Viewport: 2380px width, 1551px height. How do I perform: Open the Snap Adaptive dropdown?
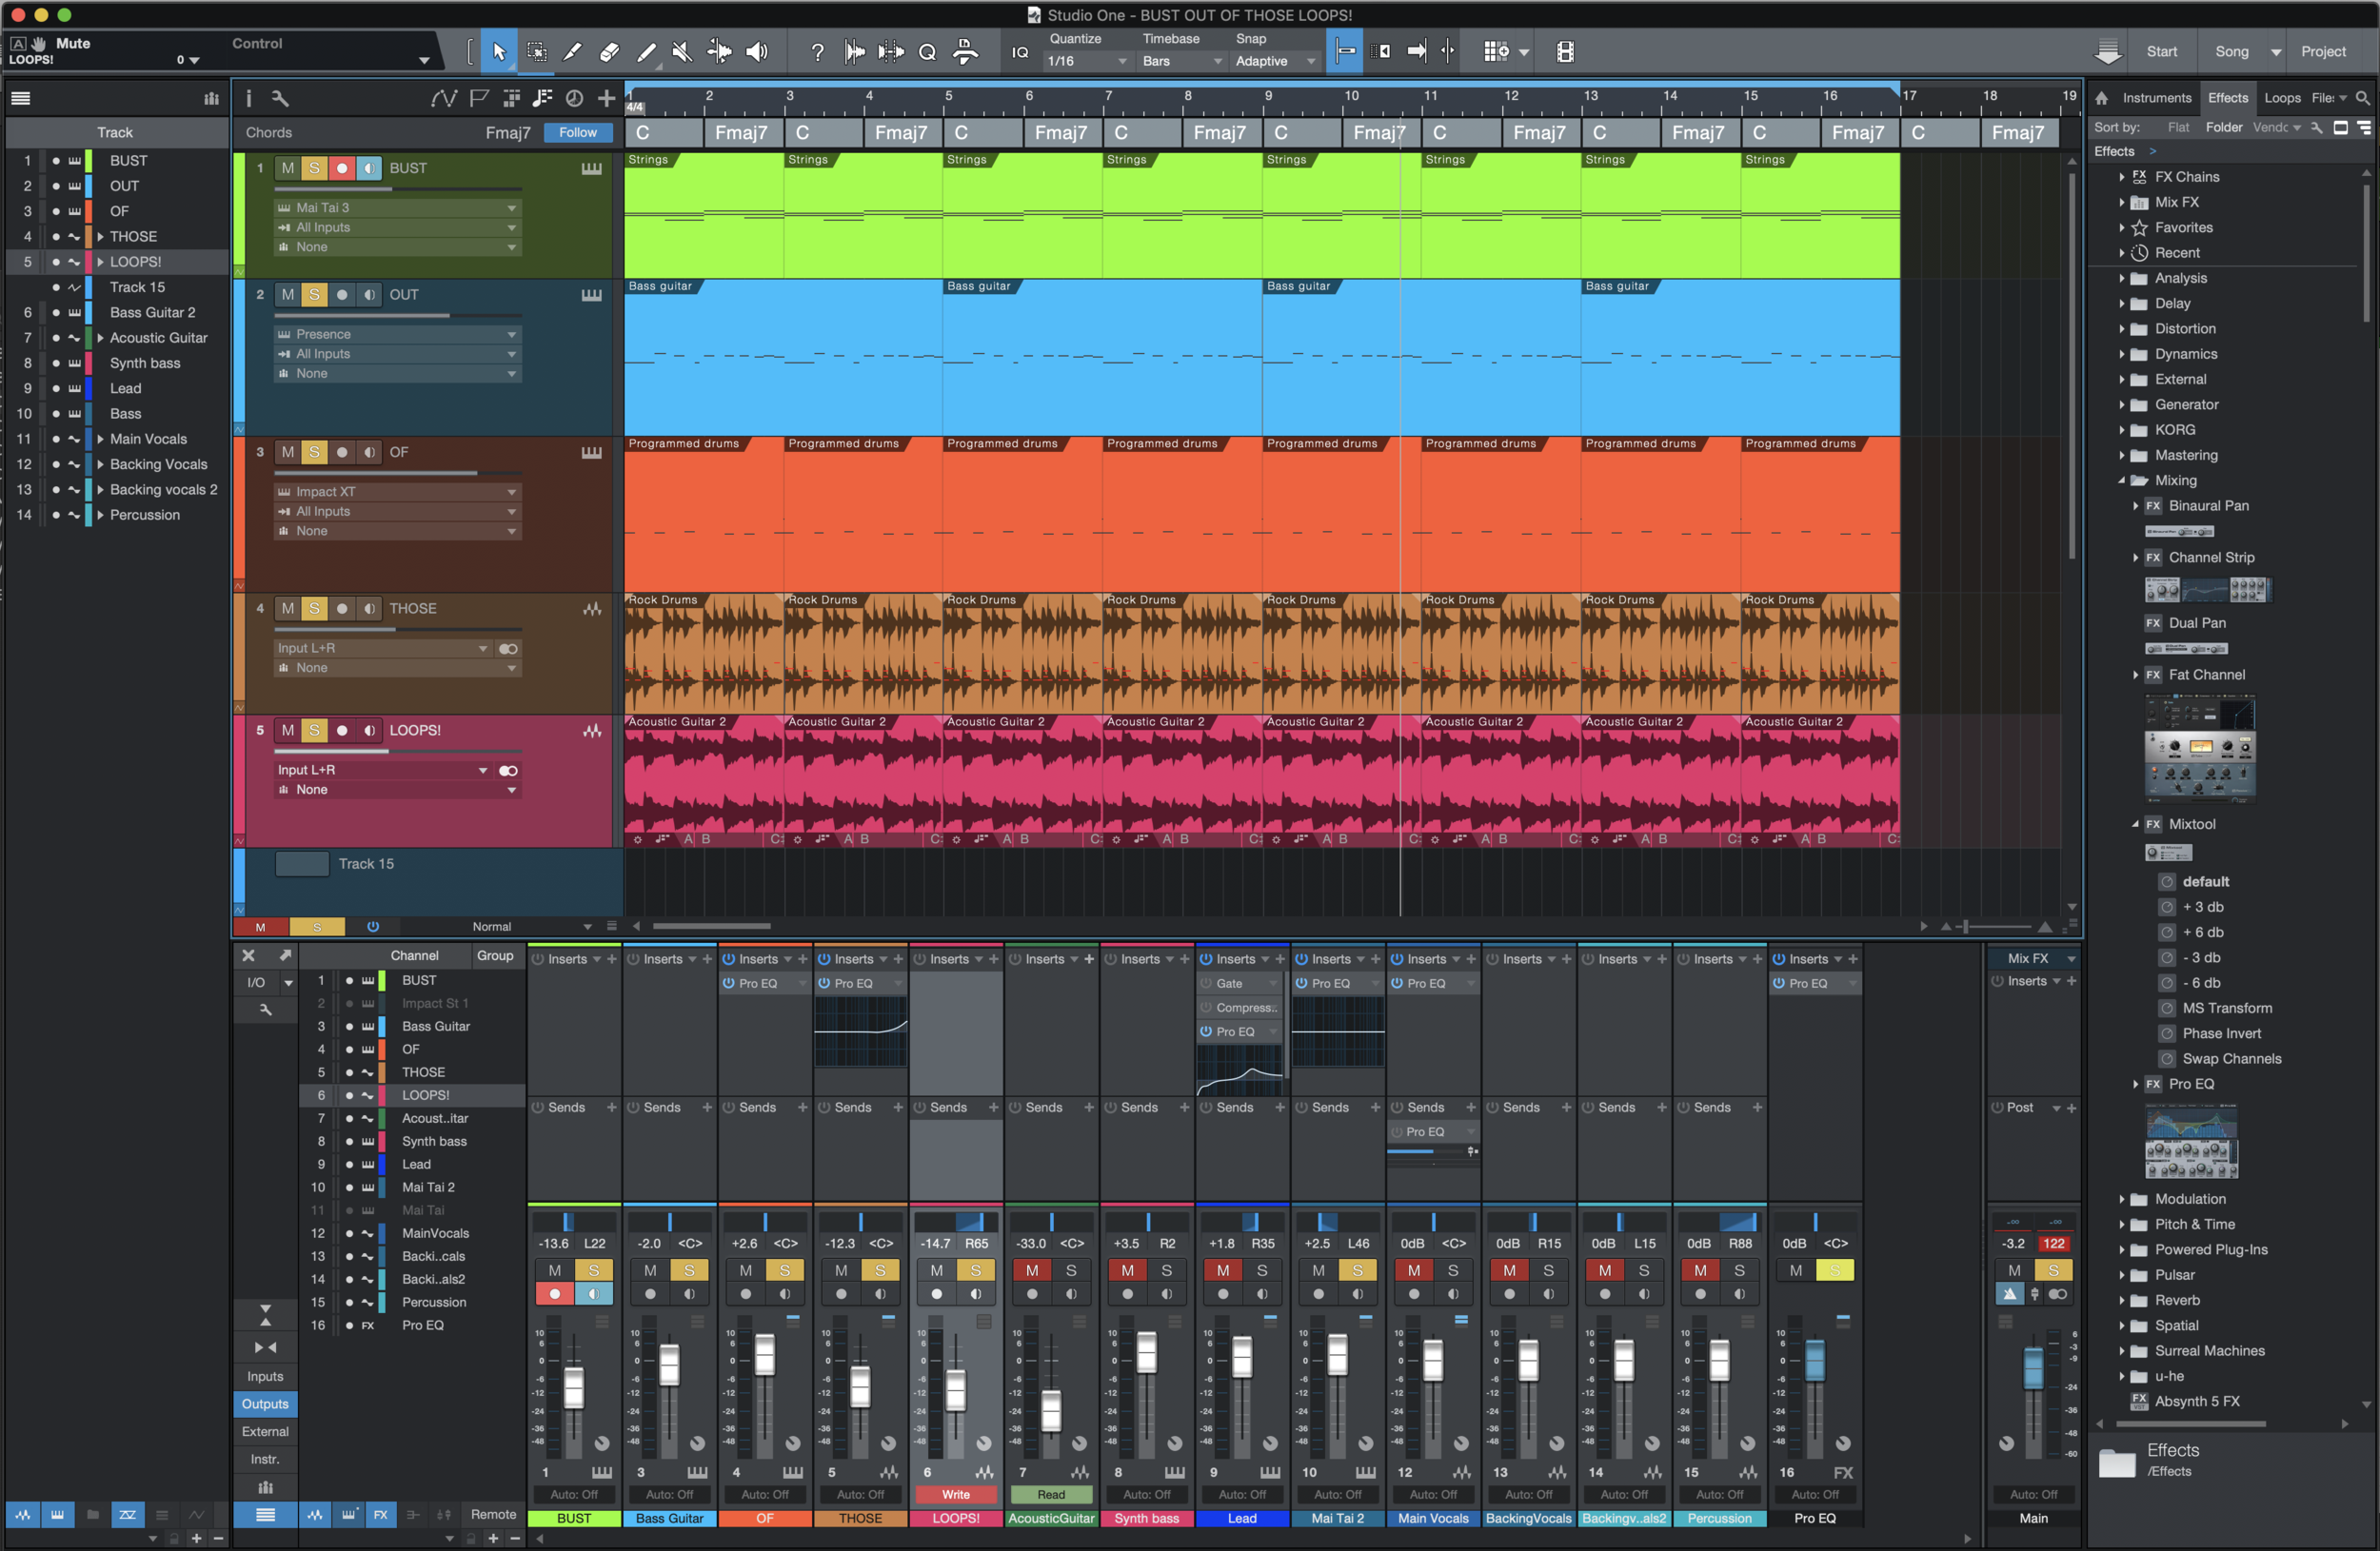[1274, 61]
